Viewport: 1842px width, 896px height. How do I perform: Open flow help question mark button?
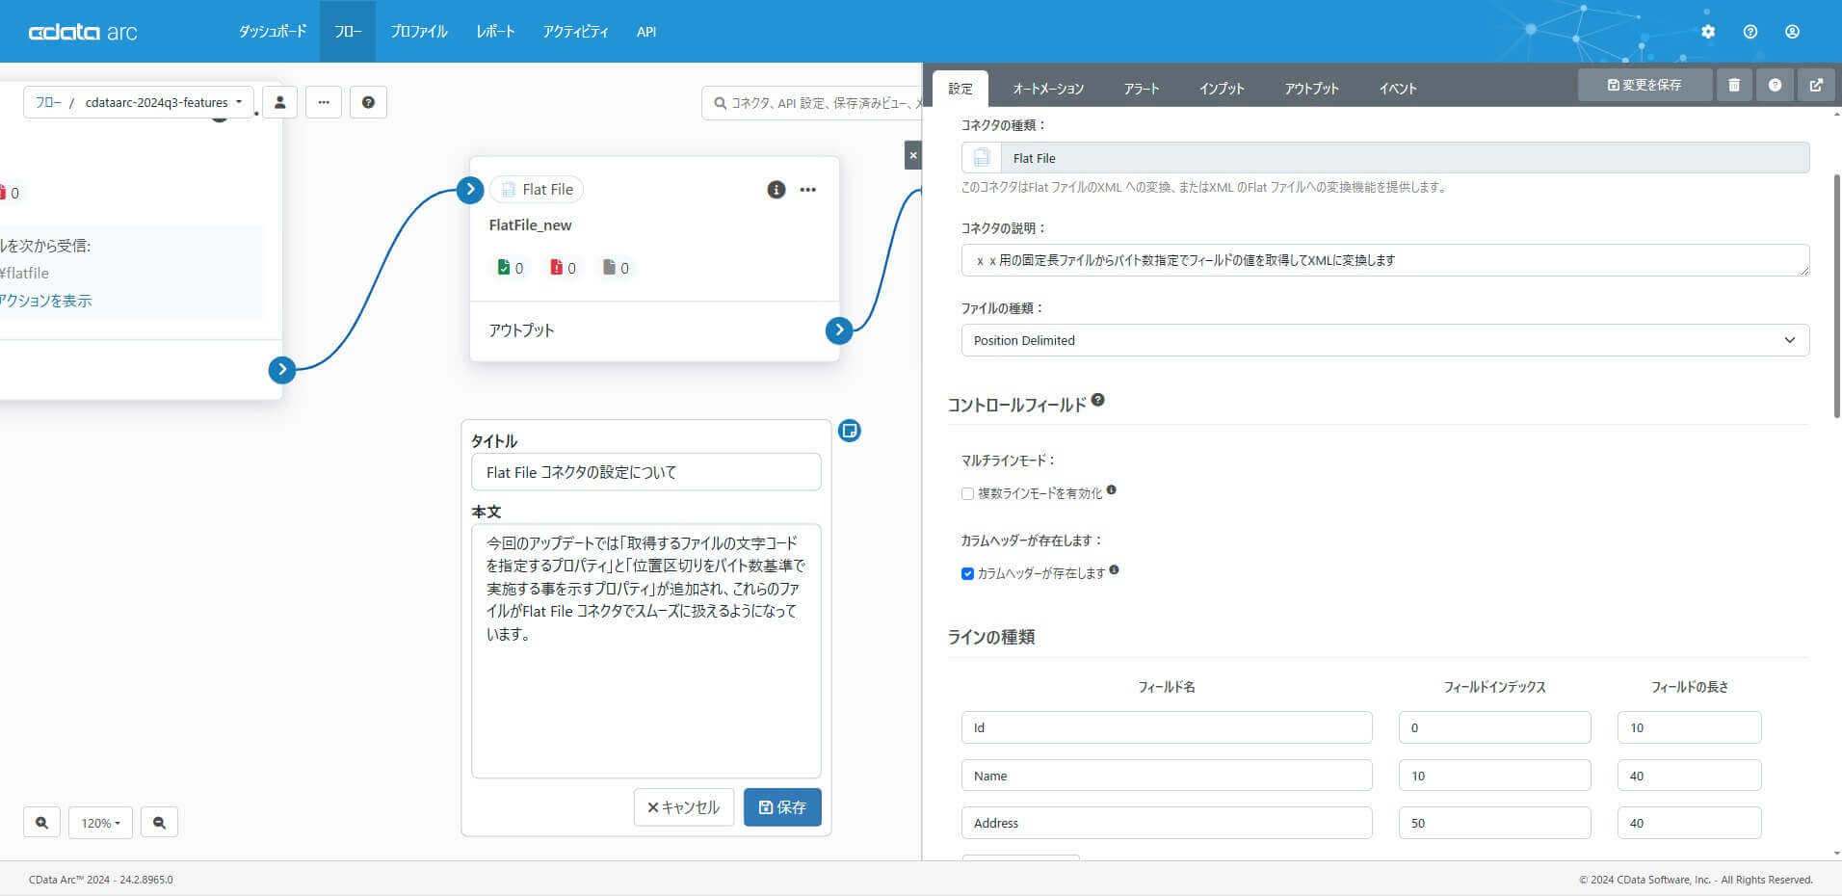[x=368, y=102]
